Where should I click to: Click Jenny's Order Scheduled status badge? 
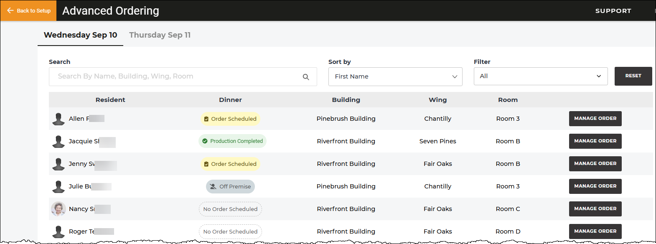pyautogui.click(x=230, y=164)
